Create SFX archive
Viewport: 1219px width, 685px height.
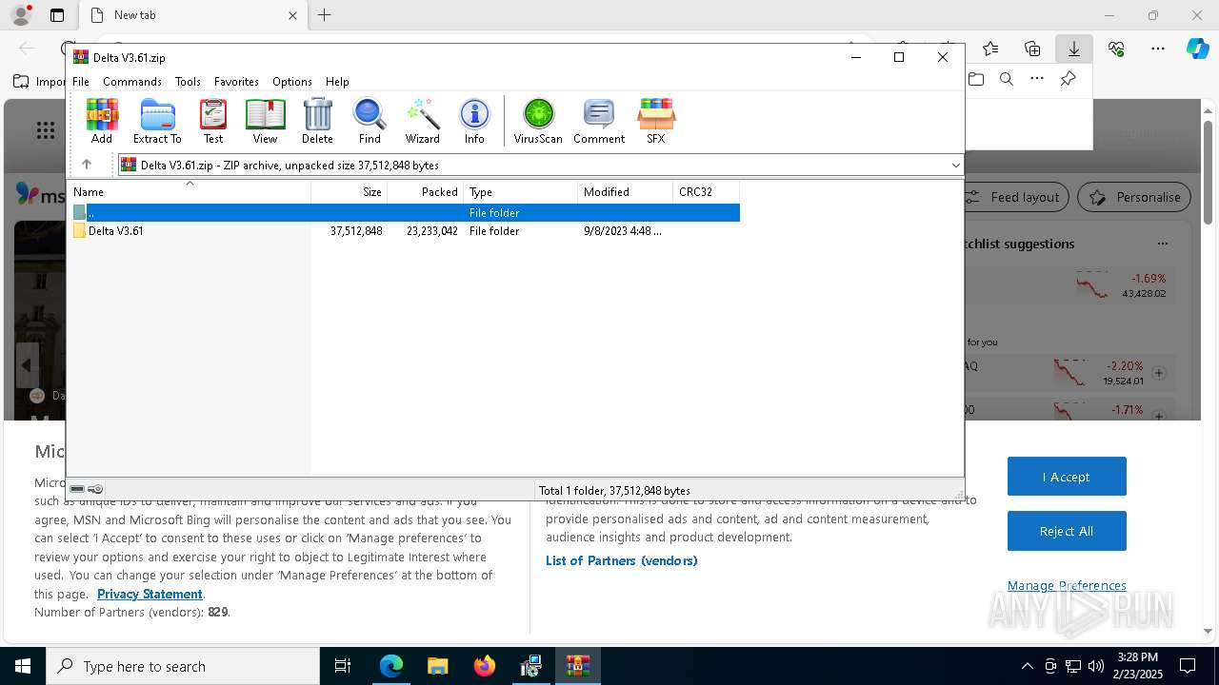tap(656, 121)
